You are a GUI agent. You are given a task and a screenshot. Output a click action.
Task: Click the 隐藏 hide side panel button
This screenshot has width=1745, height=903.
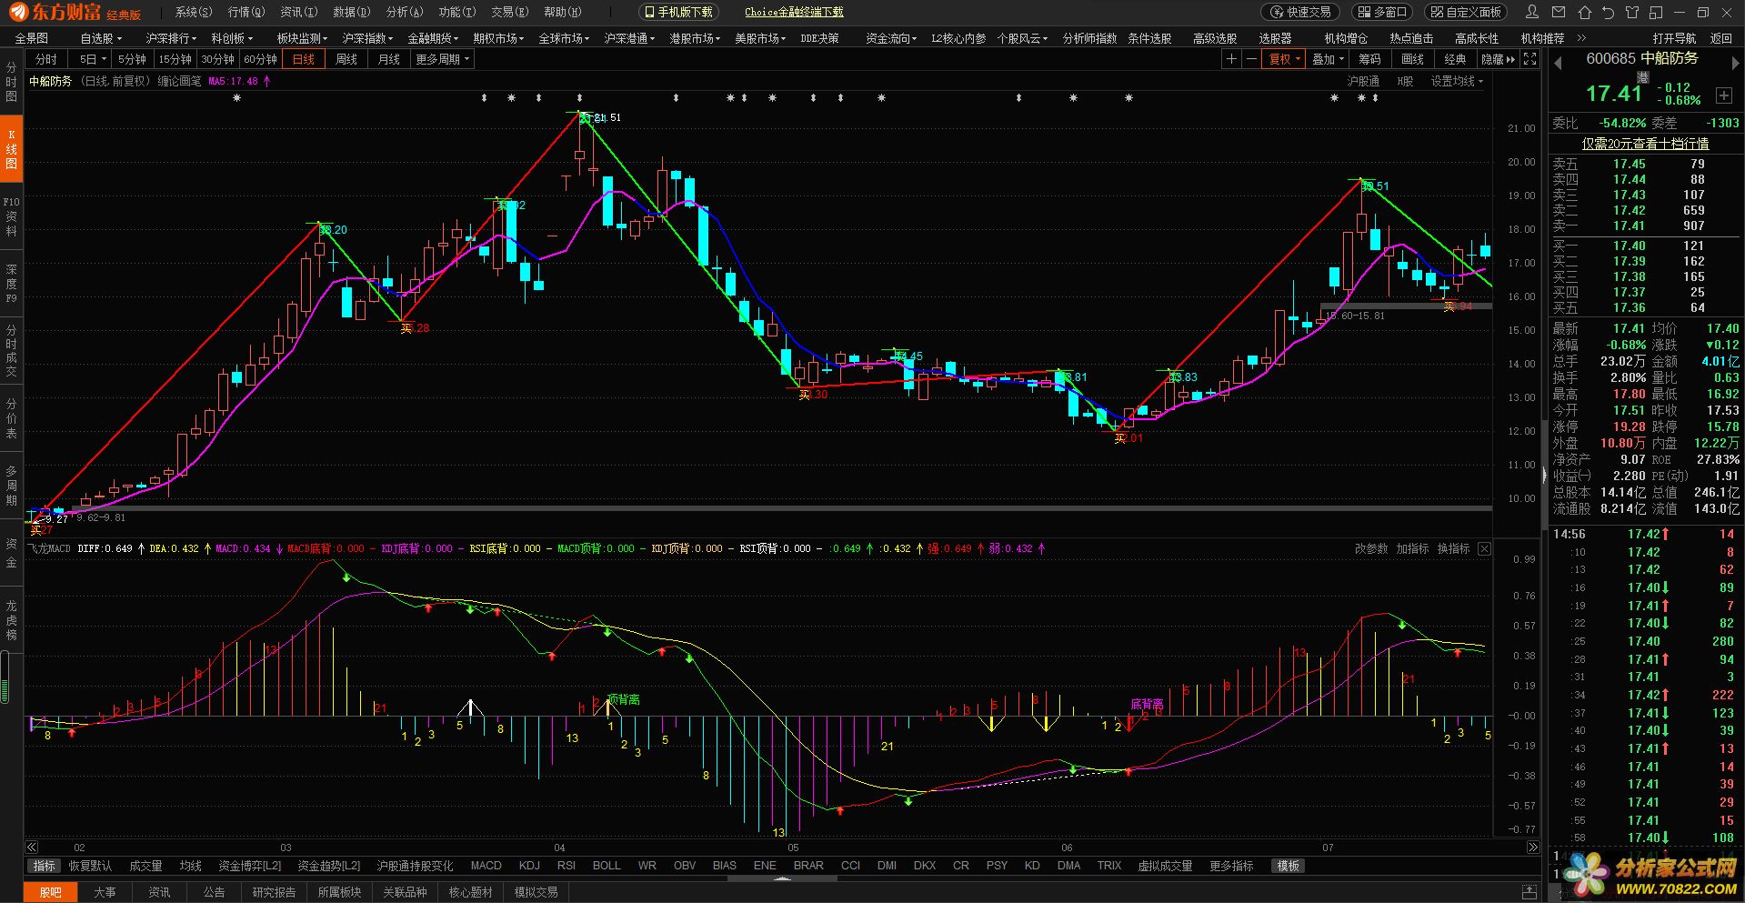[1498, 59]
